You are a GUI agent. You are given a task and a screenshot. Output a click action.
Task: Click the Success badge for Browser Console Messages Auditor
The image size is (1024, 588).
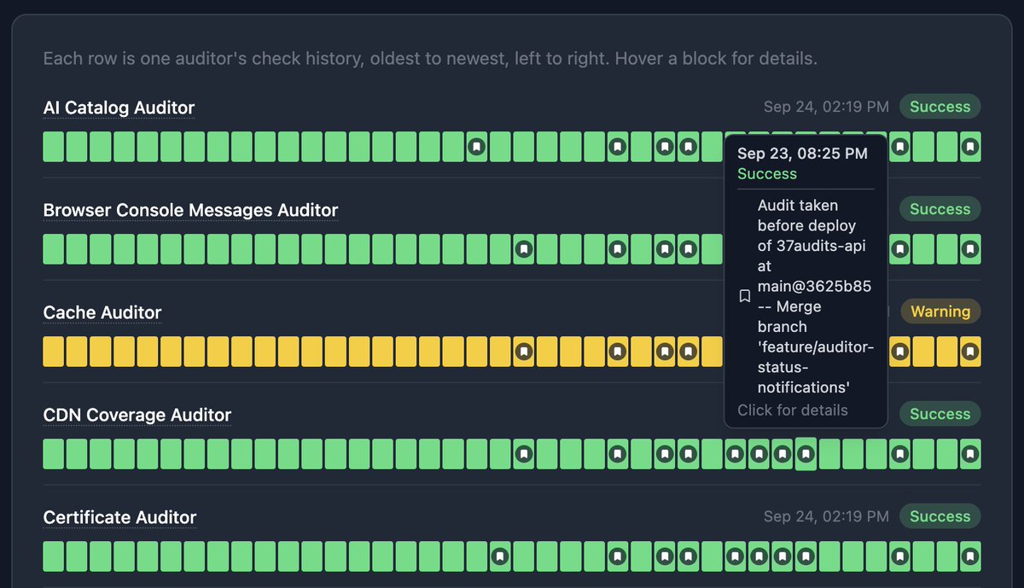click(x=940, y=209)
